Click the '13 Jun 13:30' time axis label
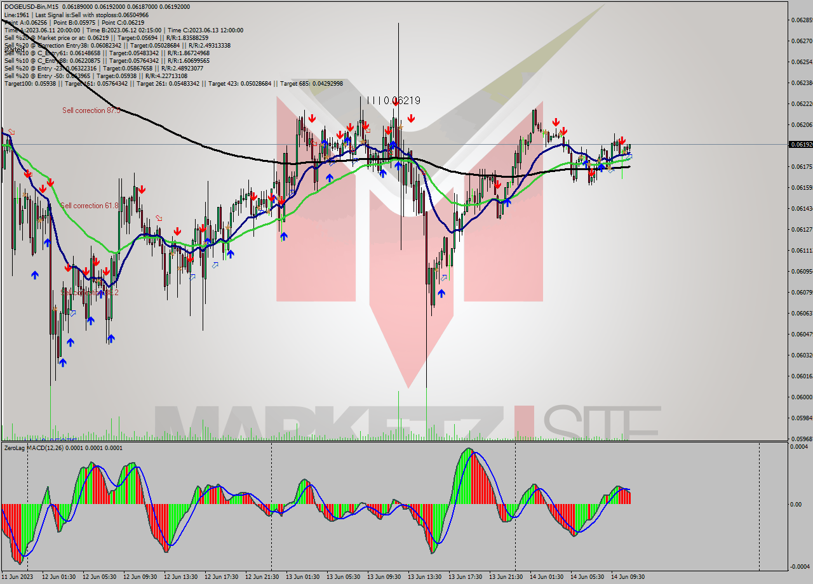 tap(425, 577)
